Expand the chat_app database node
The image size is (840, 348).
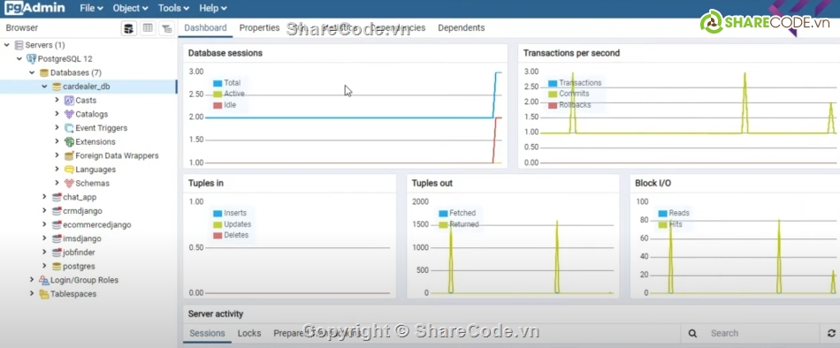44,197
